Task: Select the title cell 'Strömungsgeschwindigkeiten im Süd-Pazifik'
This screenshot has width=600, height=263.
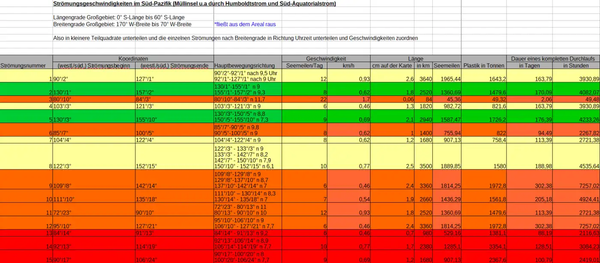Action: click(x=194, y=4)
